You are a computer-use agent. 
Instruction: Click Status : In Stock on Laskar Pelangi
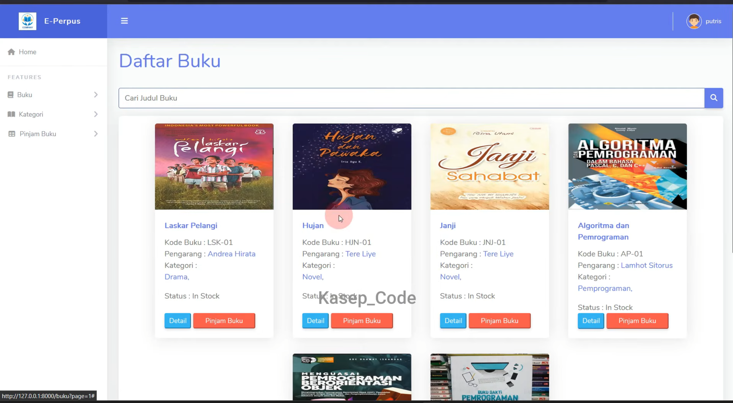click(192, 296)
